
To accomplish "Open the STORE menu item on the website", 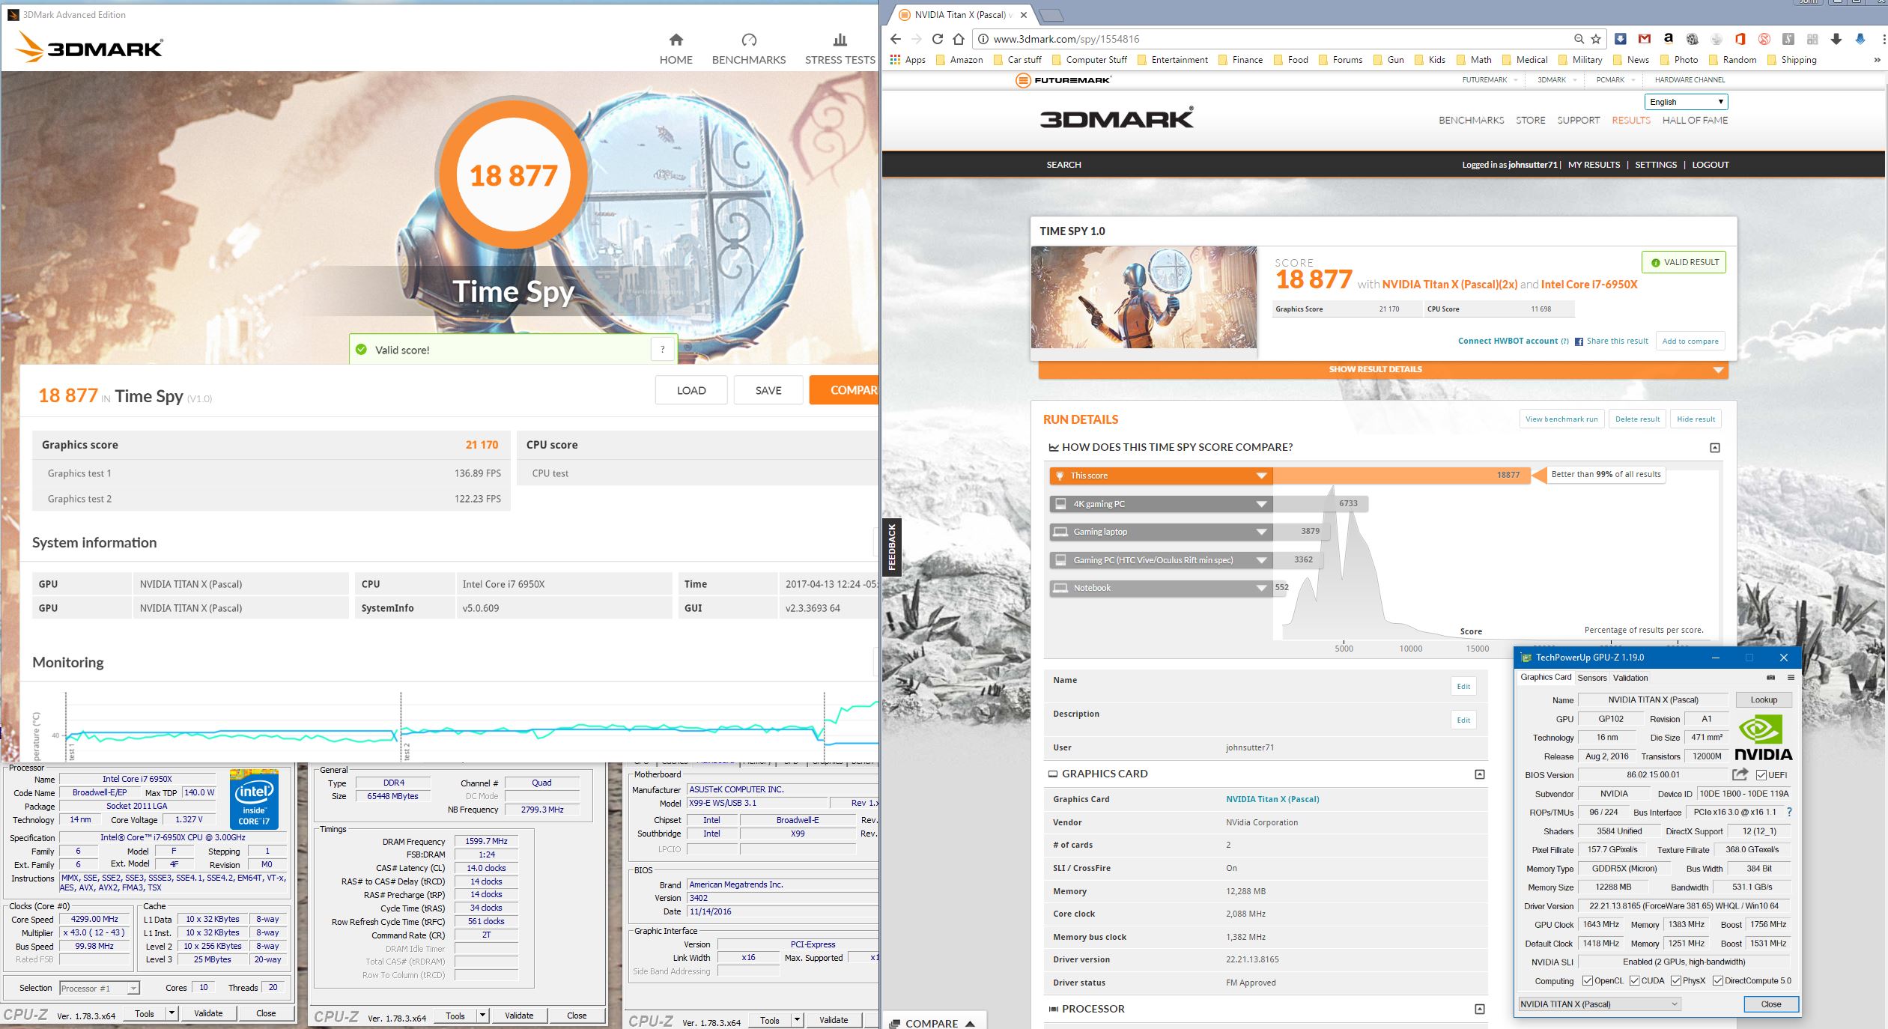I will (x=1530, y=120).
